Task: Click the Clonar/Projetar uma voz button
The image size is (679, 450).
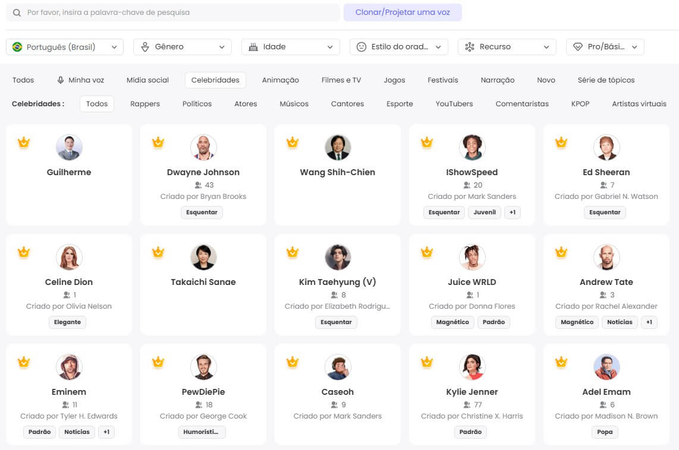Action: coord(403,12)
